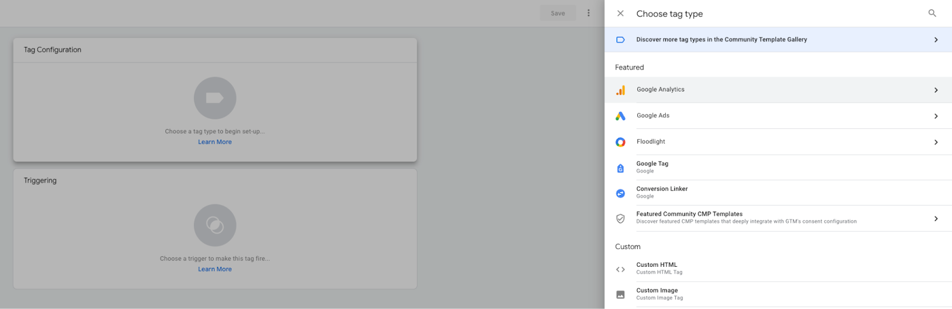
Task: Click the Floodlight ring icon
Action: [x=621, y=142]
